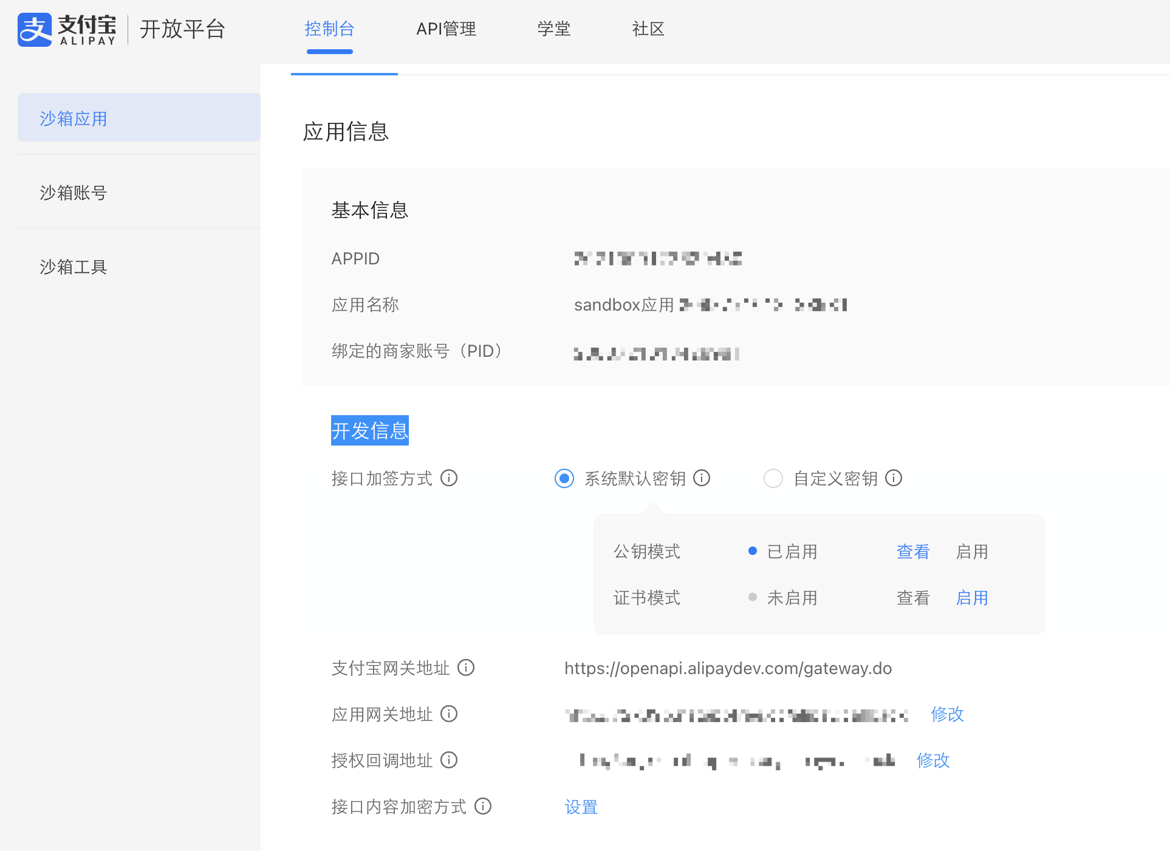Select the 系统默认密钥 radio button
The width and height of the screenshot is (1170, 851).
(x=564, y=478)
